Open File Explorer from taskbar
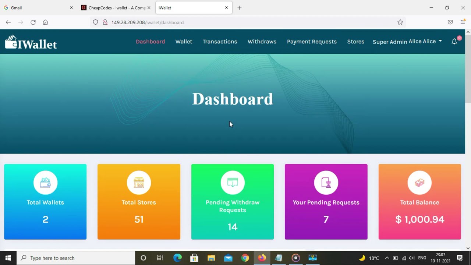The image size is (471, 265). (x=211, y=258)
